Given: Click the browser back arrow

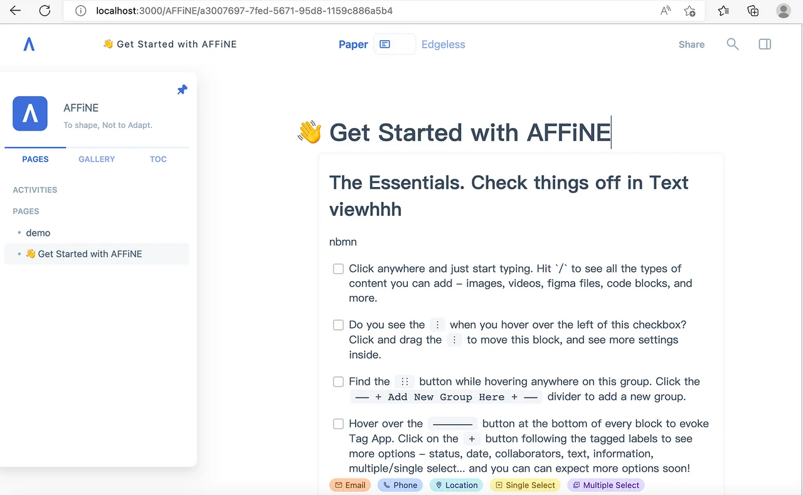Looking at the screenshot, I should tap(15, 11).
